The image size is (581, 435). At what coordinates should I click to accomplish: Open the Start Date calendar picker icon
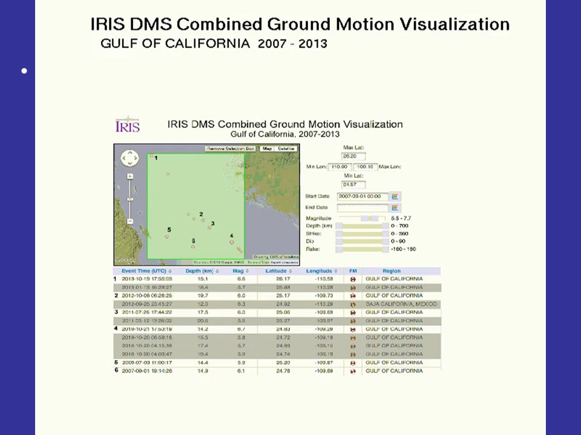395,197
